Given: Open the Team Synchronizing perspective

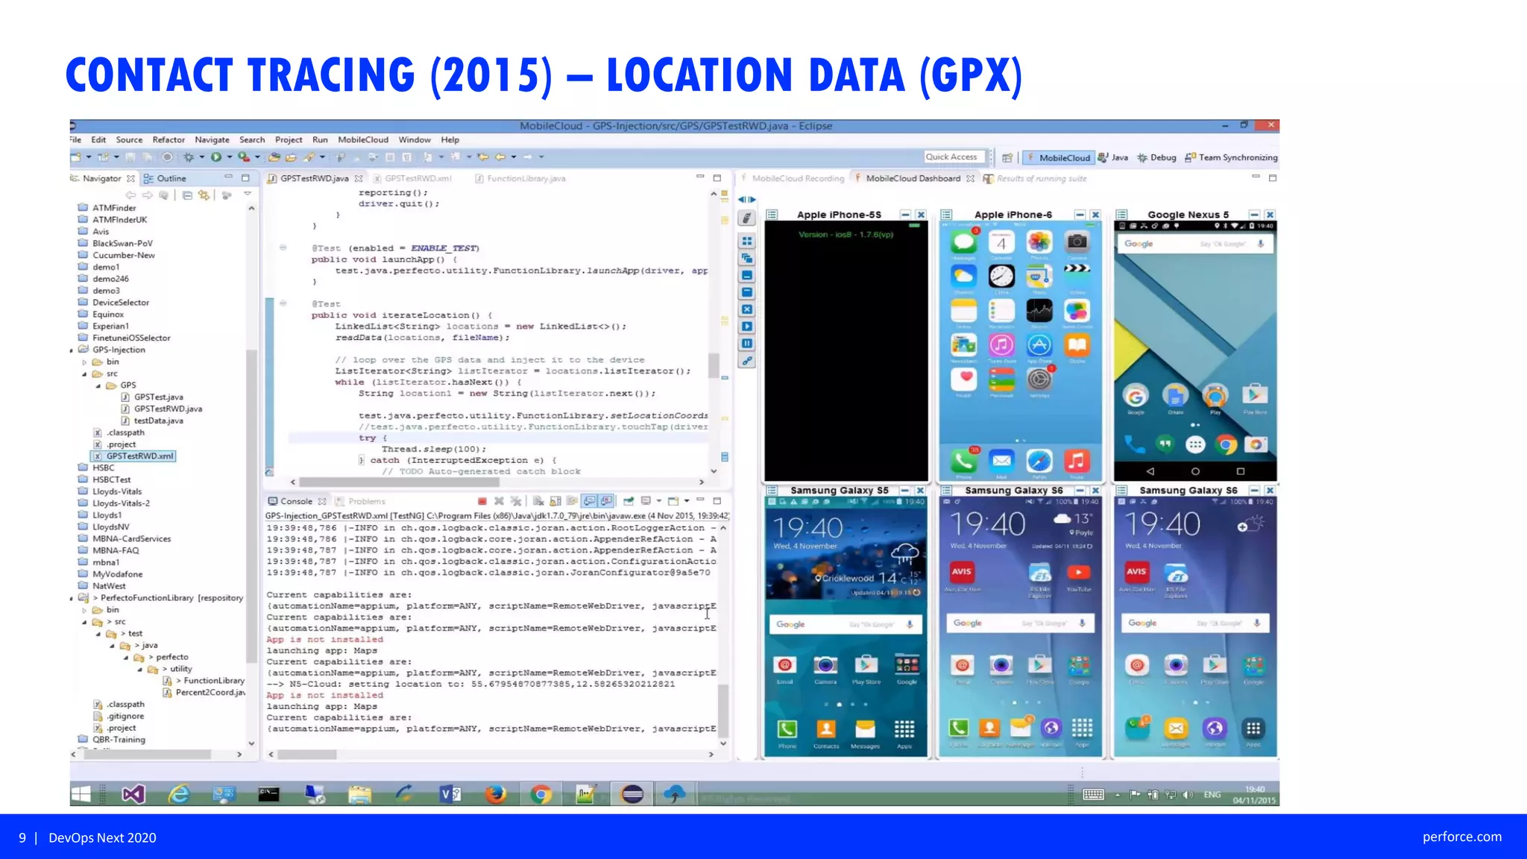Looking at the screenshot, I should (x=1231, y=157).
